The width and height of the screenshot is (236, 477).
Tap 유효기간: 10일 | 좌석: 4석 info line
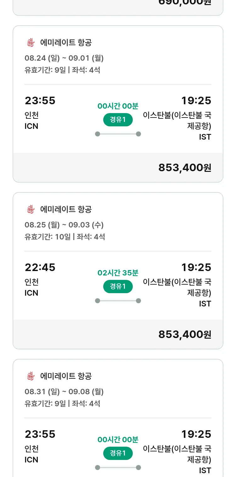point(65,237)
